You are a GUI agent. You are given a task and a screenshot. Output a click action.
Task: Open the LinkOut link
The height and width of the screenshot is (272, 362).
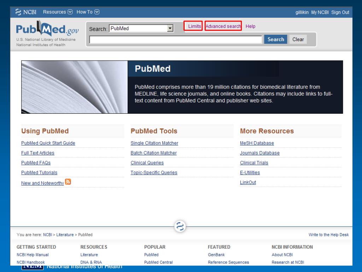pos(248,182)
